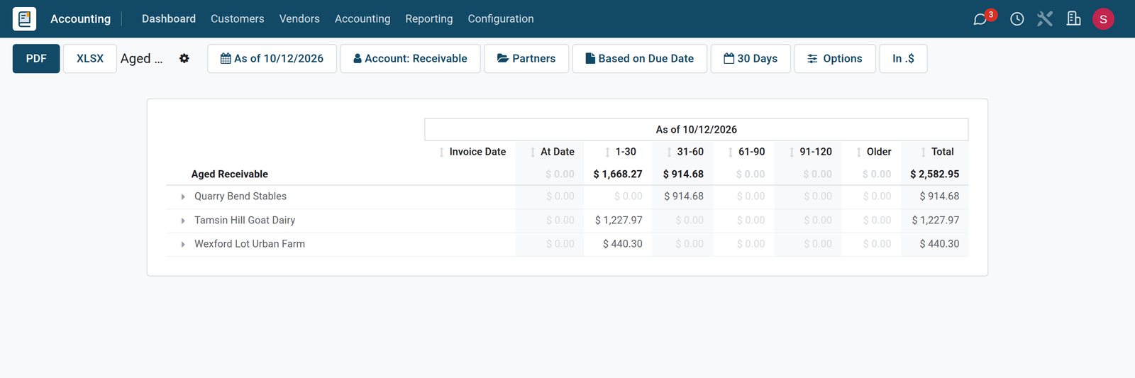
Task: Expand Quarry Bend Stables row
Action: [183, 197]
